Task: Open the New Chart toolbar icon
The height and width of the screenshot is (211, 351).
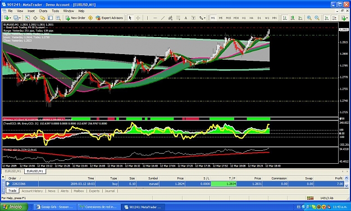Action: coord(6,18)
